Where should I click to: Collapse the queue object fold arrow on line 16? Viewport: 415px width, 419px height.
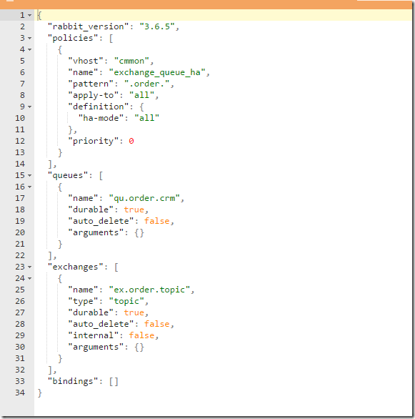29,187
